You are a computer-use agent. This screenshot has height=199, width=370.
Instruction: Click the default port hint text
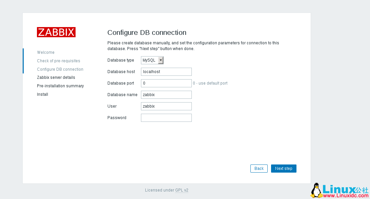(x=210, y=83)
